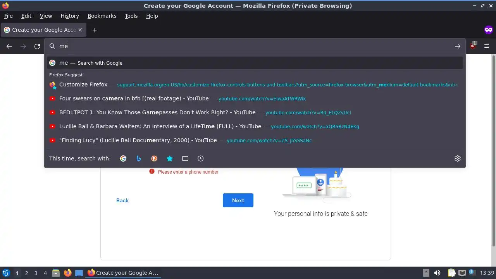Click the Back navigation arrow in toolbar
This screenshot has height=279, width=496.
(x=9, y=46)
